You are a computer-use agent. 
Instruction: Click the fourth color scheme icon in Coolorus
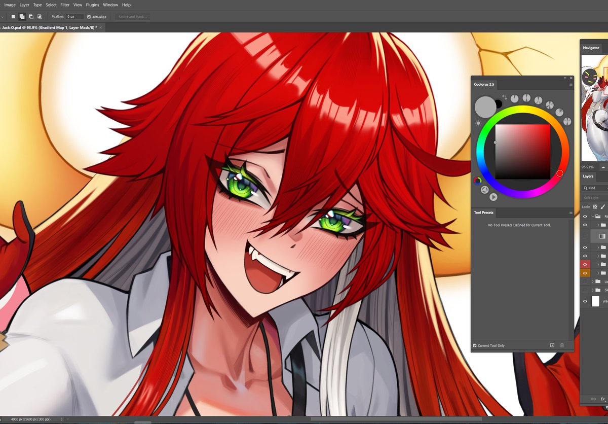pos(549,104)
